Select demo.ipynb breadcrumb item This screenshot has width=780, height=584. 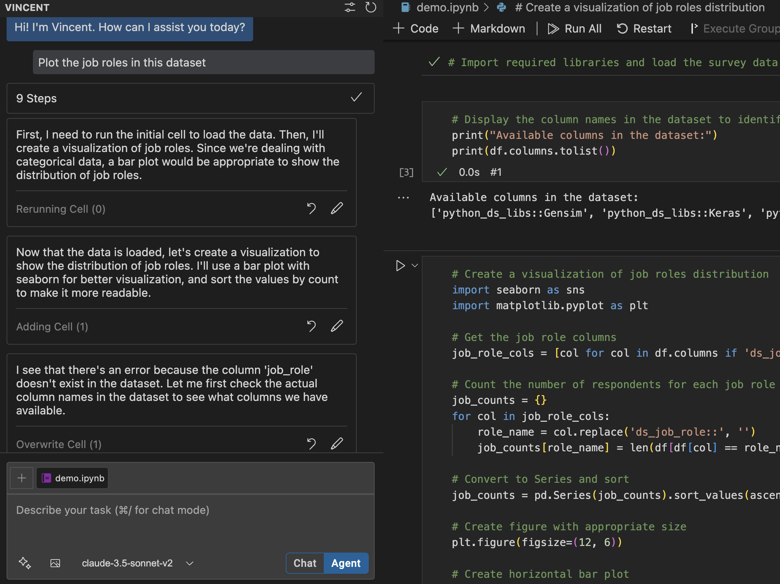pos(447,7)
